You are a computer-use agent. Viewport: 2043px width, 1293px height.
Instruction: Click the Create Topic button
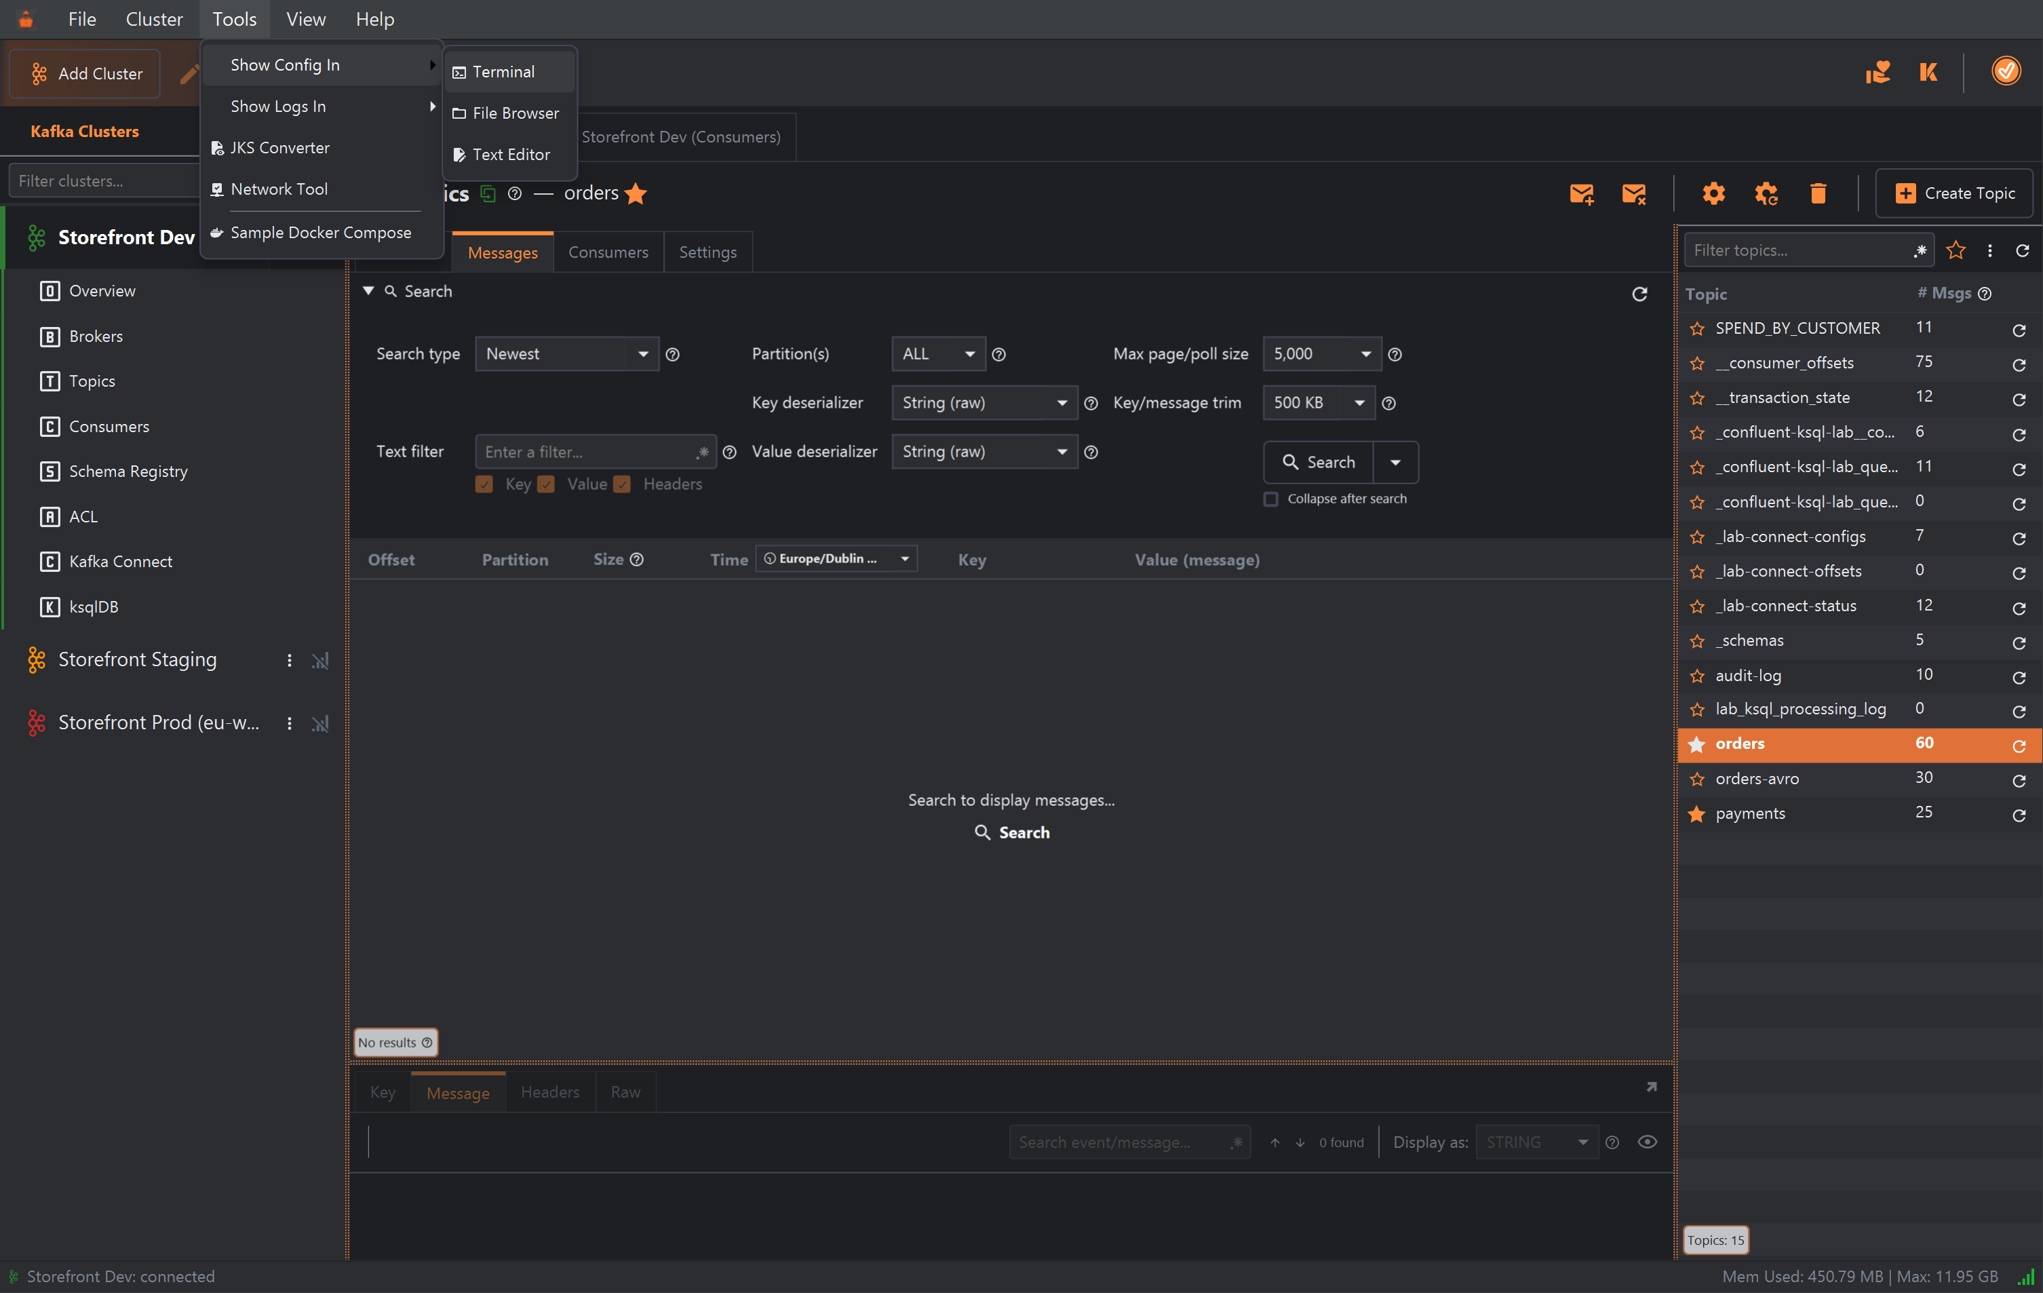point(1954,193)
